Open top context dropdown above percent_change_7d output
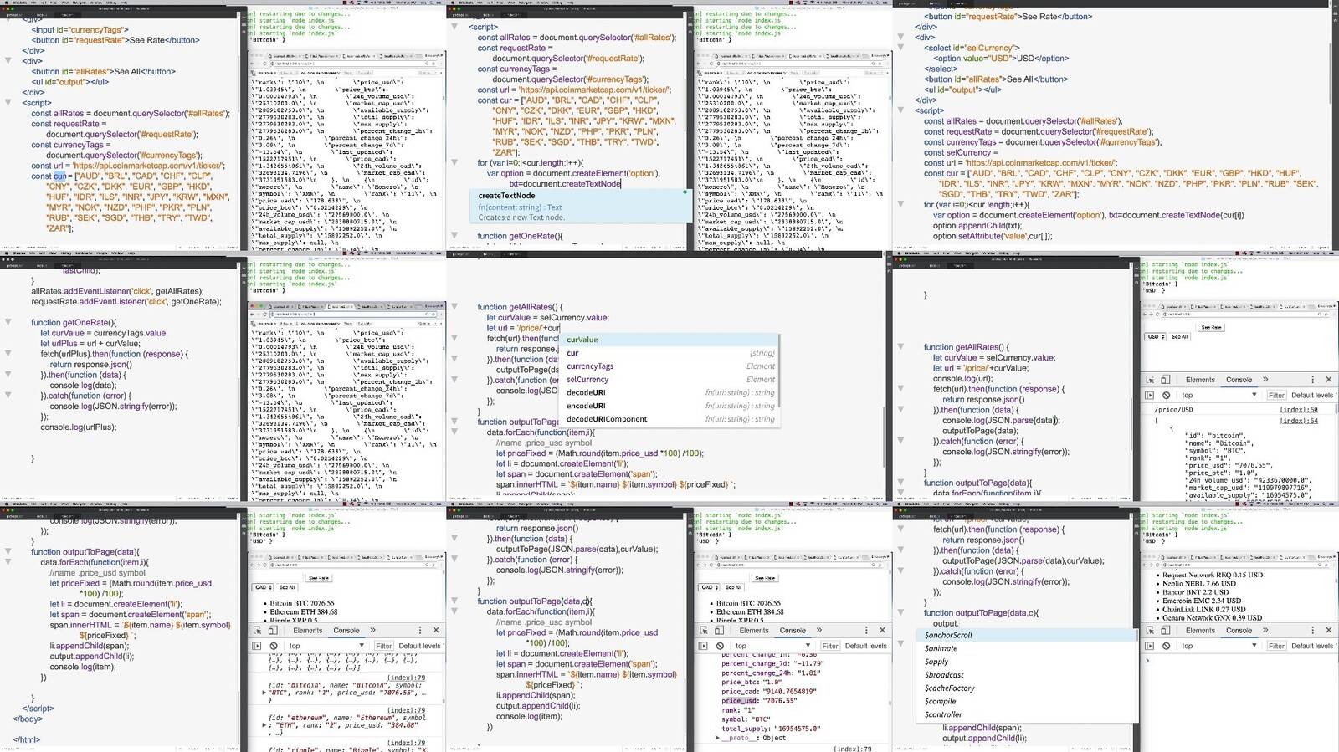The image size is (1339, 752). [x=772, y=646]
